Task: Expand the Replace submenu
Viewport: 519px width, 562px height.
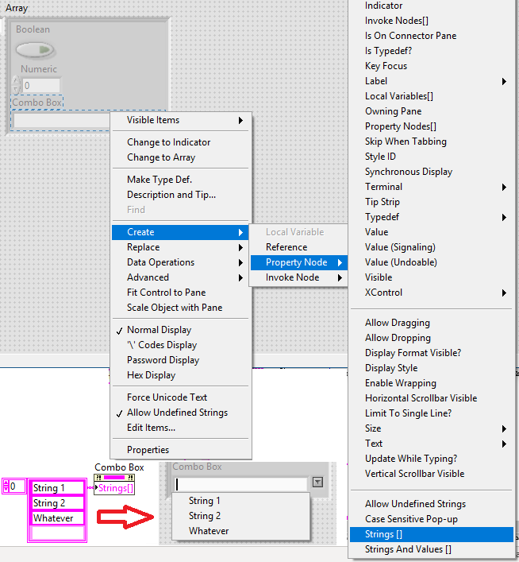Action: click(180, 247)
